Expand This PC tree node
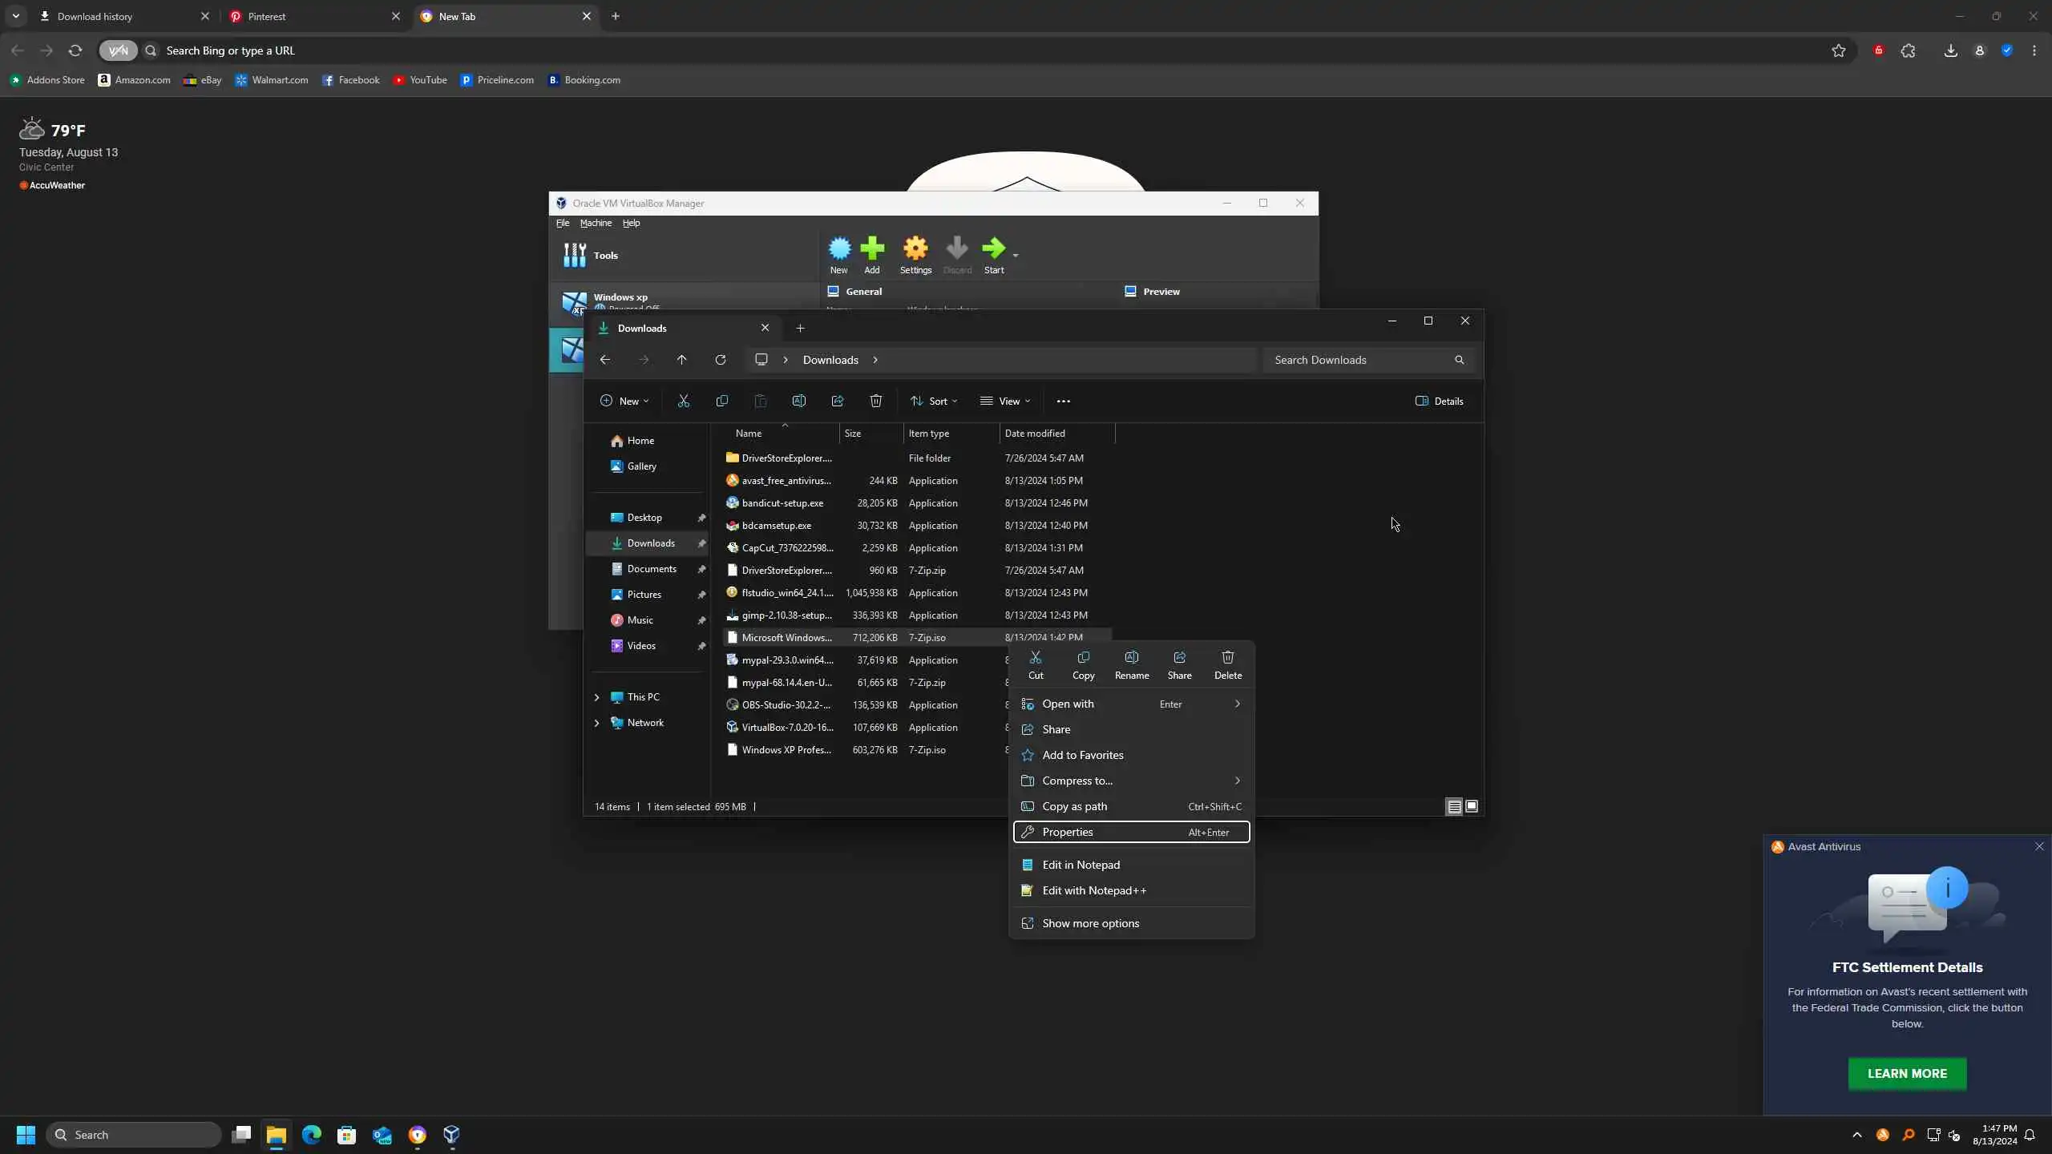Screen dimensions: 2052x1154 596,697
